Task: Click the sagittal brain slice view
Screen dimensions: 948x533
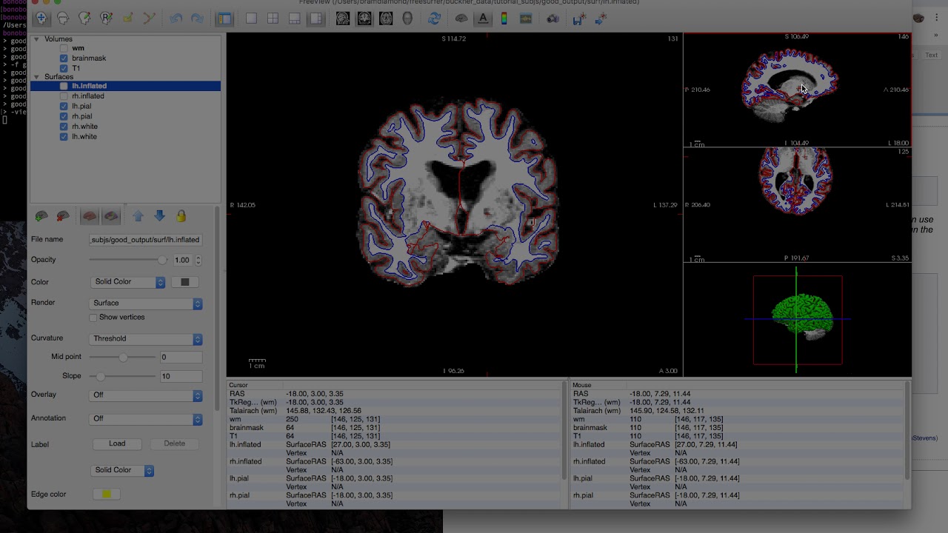Action: pyautogui.click(x=797, y=90)
